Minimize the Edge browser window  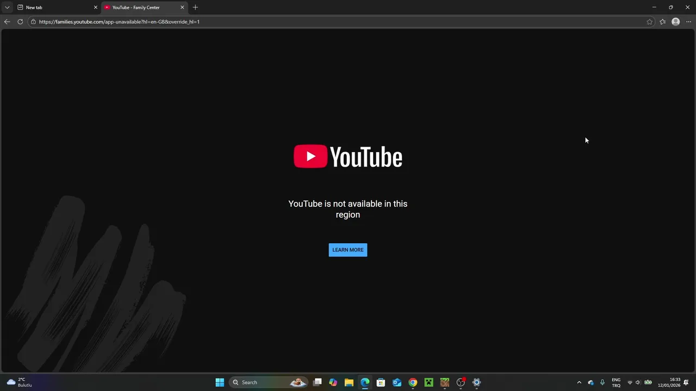click(x=654, y=7)
